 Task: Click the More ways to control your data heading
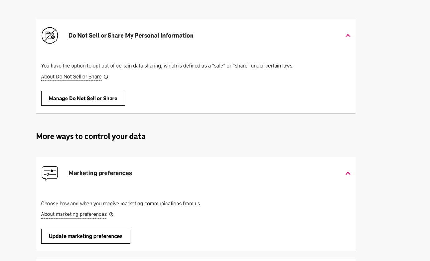pos(91,137)
